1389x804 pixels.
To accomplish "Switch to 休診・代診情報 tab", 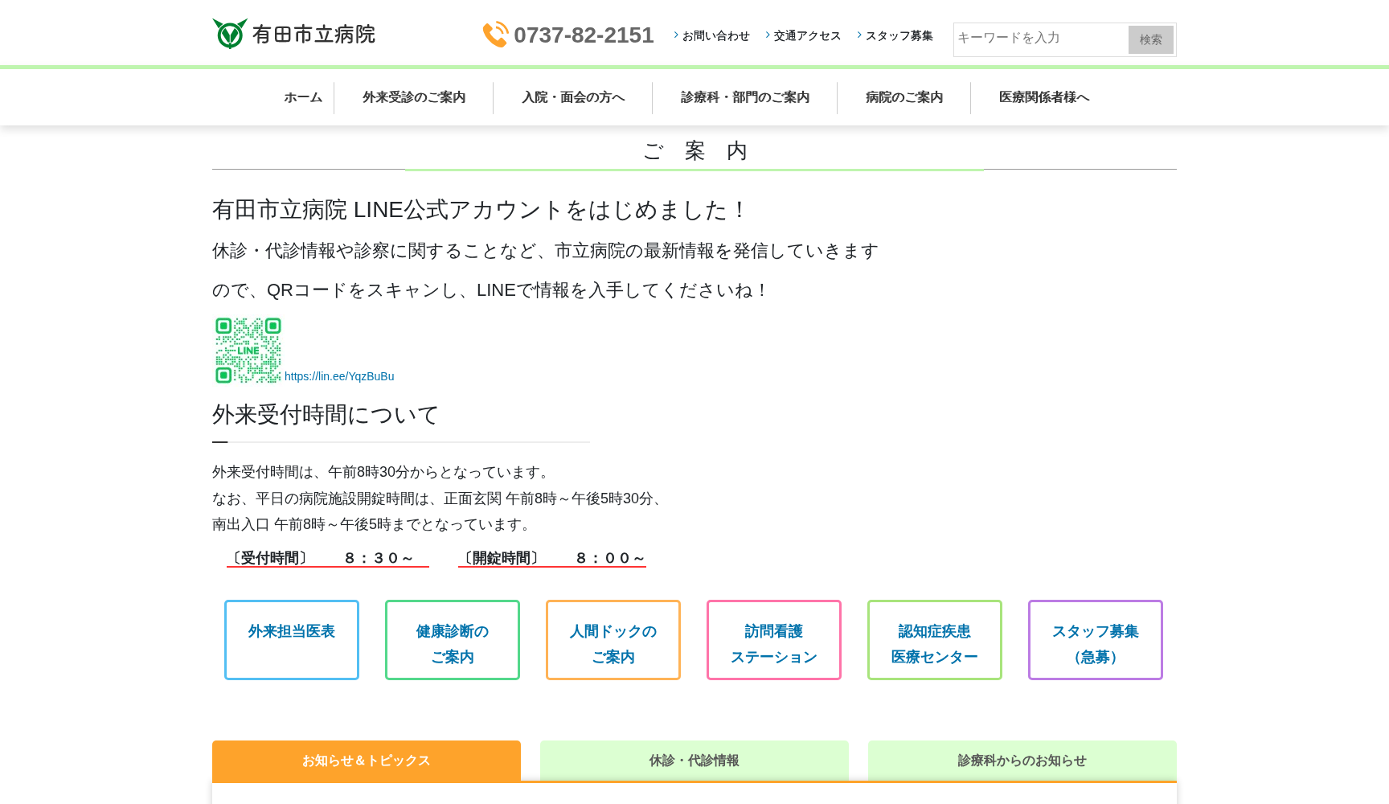I will 694,761.
